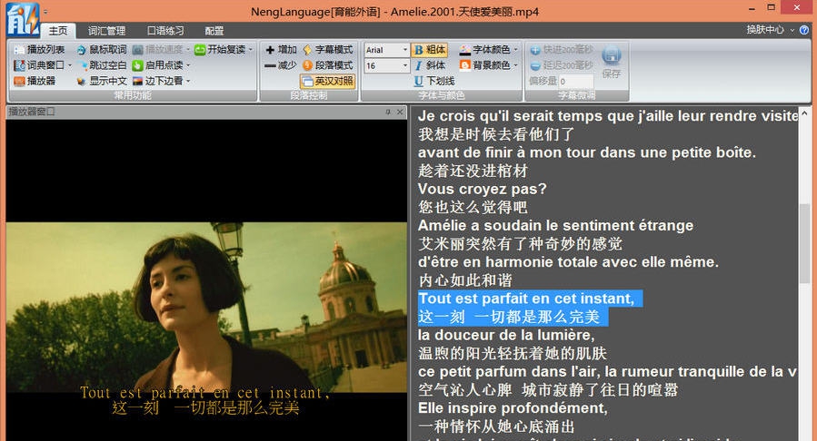The height and width of the screenshot is (441, 817).
Task: Click the 播放器 player button
Action: pyautogui.click(x=35, y=81)
